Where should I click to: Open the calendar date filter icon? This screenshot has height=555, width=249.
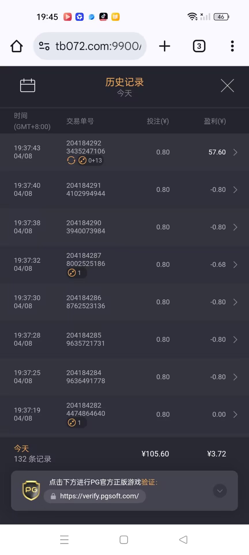pyautogui.click(x=28, y=86)
